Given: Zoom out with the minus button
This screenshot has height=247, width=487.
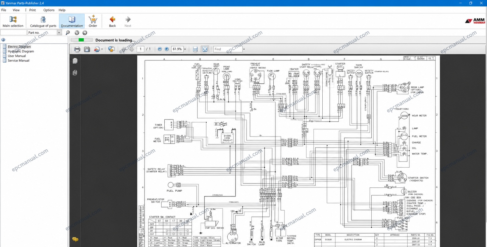Looking at the screenshot, I should coord(160,49).
